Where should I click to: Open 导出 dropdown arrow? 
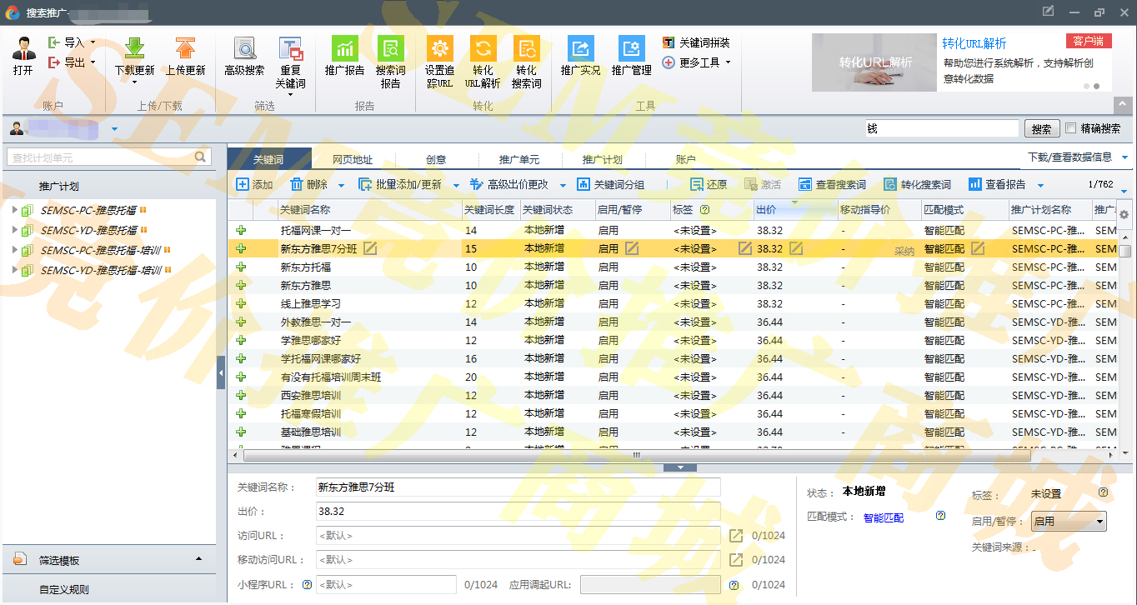click(x=93, y=62)
